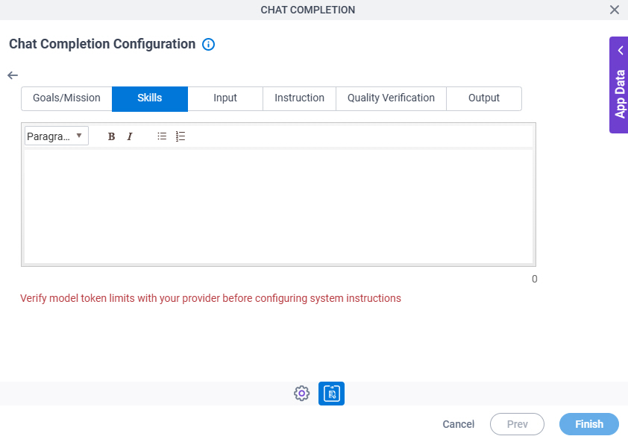Open the gear settings icon in the bottom bar

tap(301, 393)
